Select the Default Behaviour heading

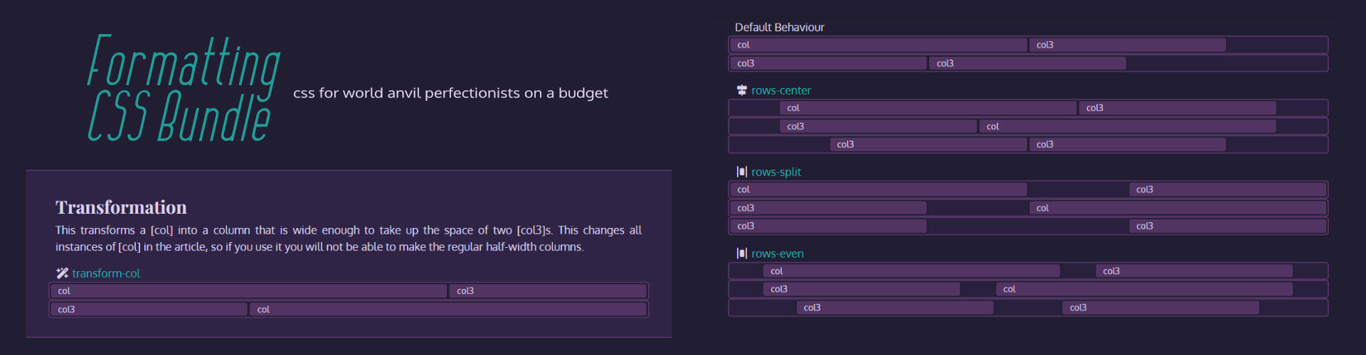(779, 27)
